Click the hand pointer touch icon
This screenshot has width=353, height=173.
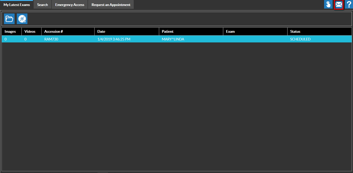pyautogui.click(x=328, y=5)
